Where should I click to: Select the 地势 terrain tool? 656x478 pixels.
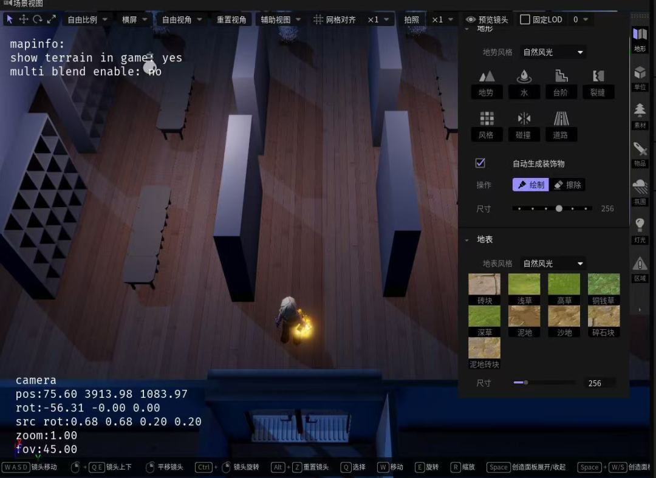487,83
